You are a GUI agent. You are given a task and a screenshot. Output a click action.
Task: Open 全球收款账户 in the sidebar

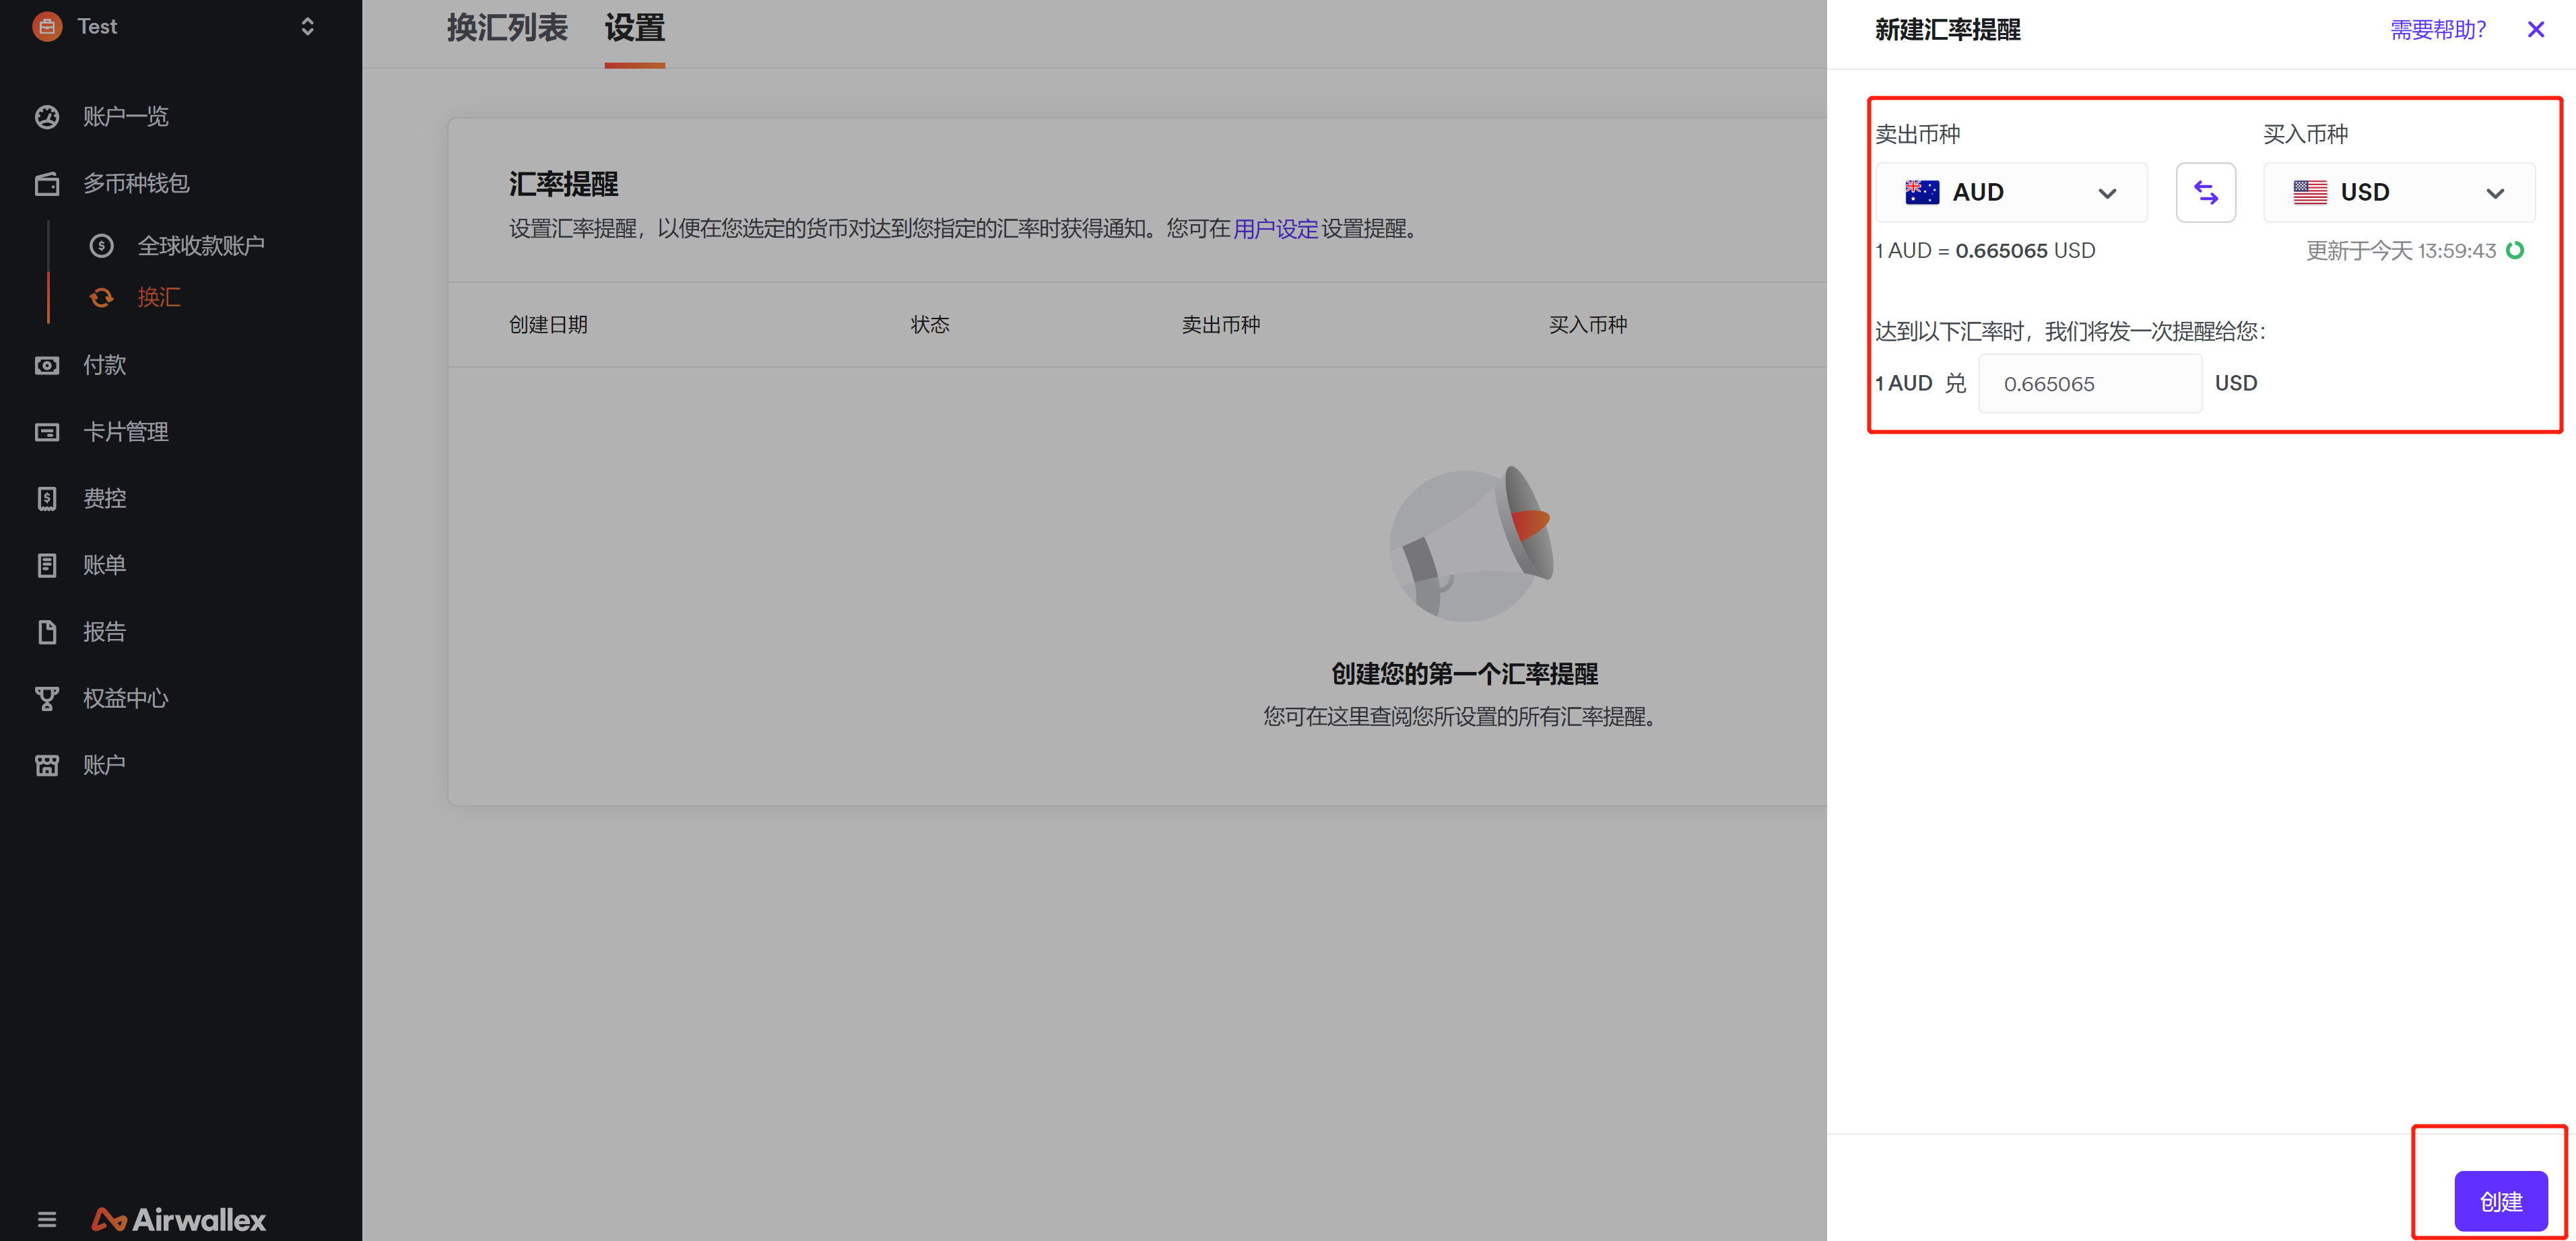(x=200, y=246)
